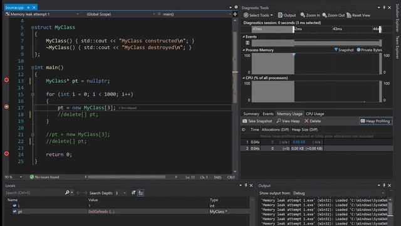This screenshot has height=226, width=401.
Task: Close the Locals panel
Action: (x=251, y=185)
